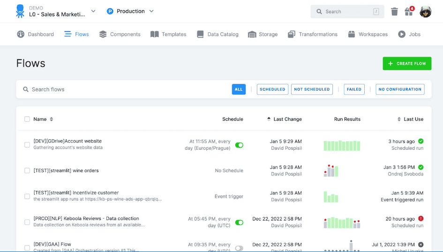View run results chart for Account website
This screenshot has height=252, width=443.
342,145
